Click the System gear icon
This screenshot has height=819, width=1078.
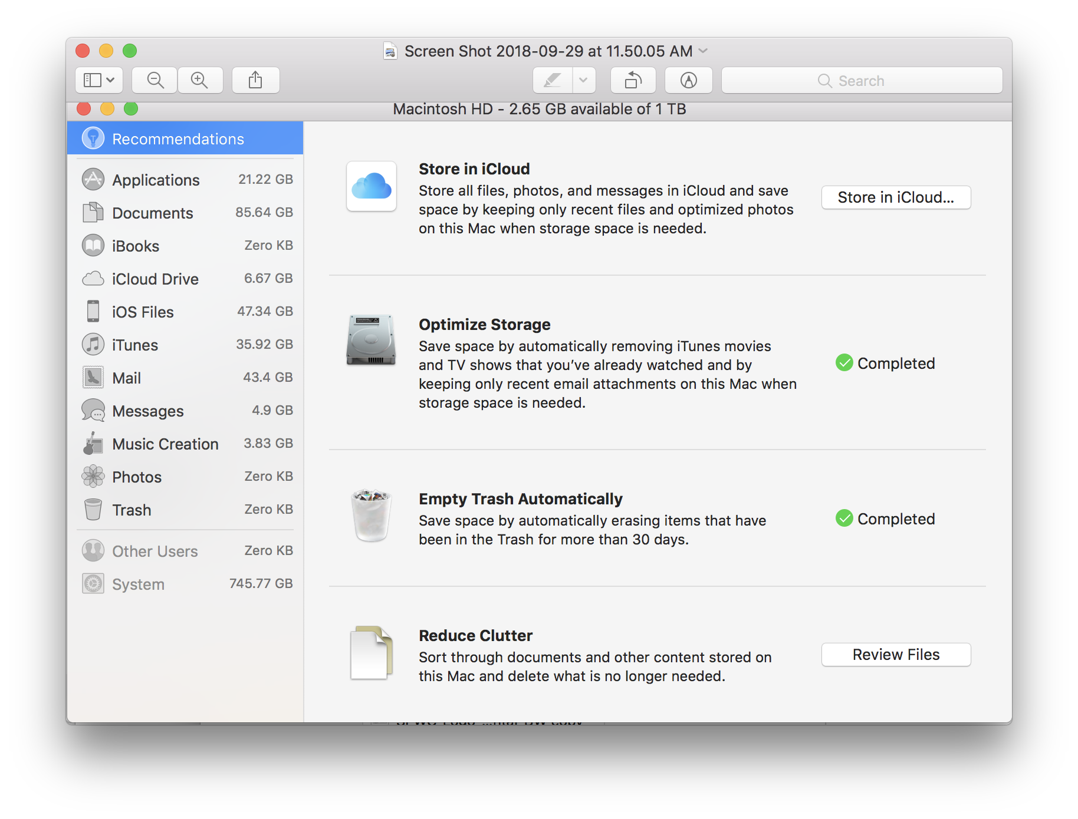click(93, 583)
